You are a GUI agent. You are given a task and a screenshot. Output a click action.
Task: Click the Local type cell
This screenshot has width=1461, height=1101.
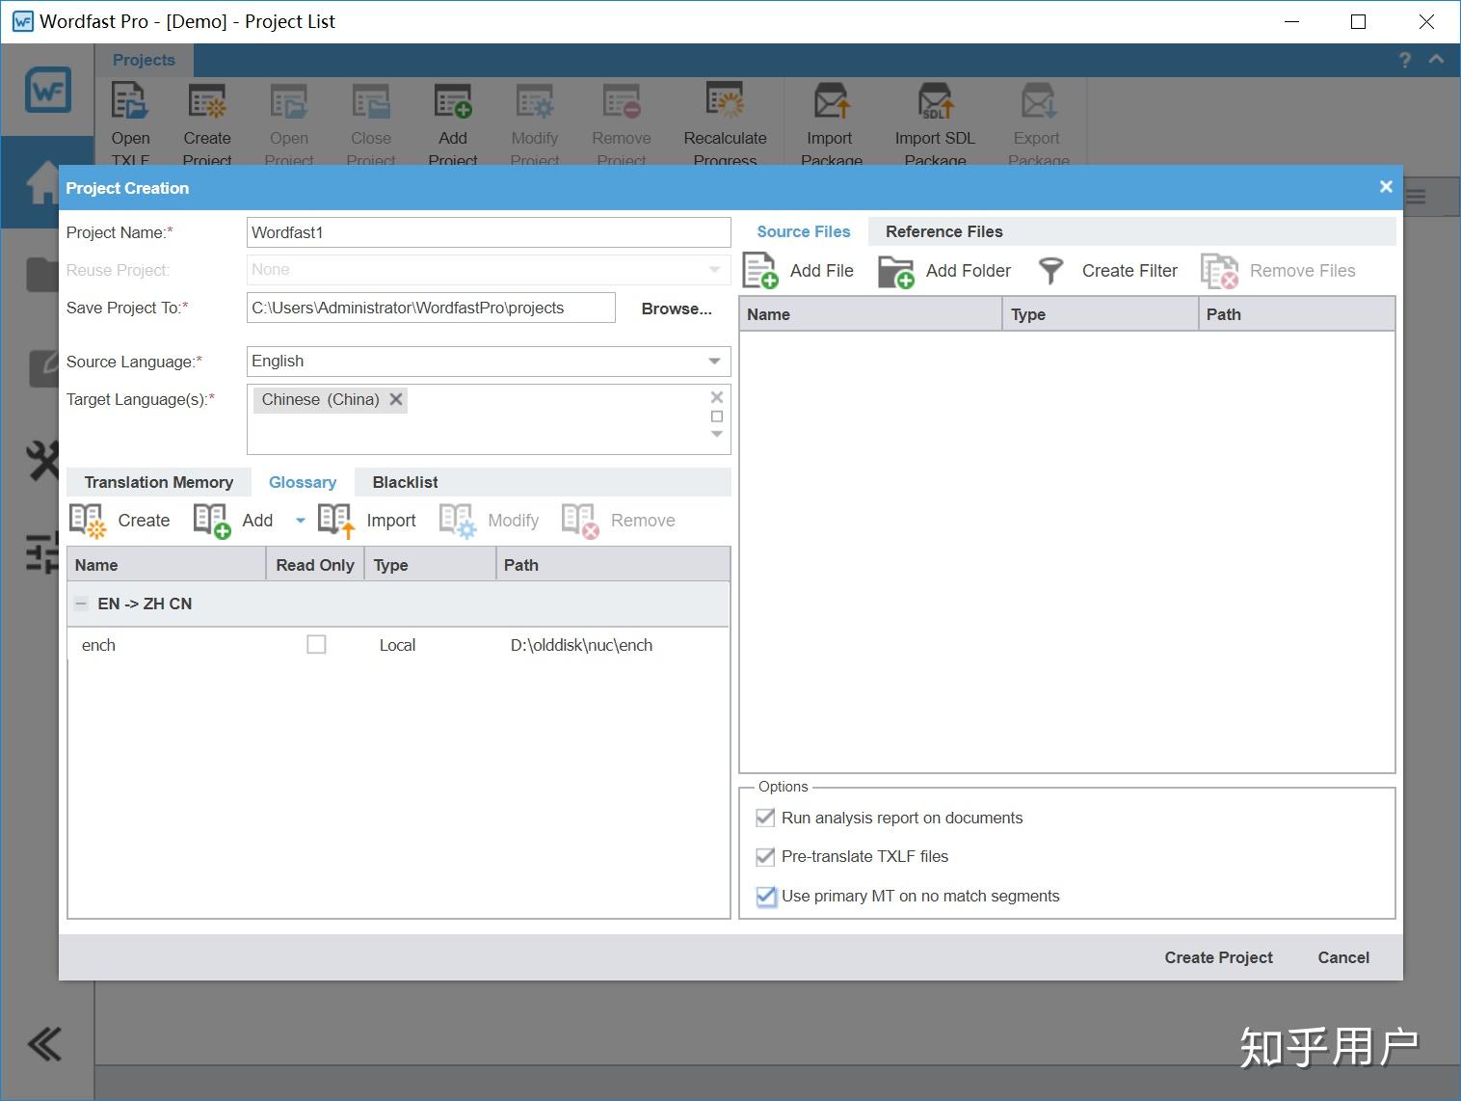tap(397, 645)
